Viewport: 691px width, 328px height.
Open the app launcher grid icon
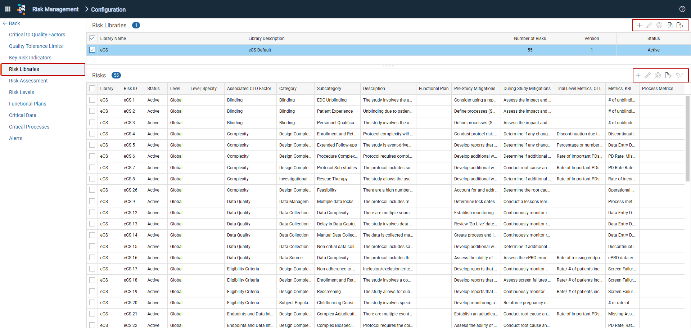(8, 9)
